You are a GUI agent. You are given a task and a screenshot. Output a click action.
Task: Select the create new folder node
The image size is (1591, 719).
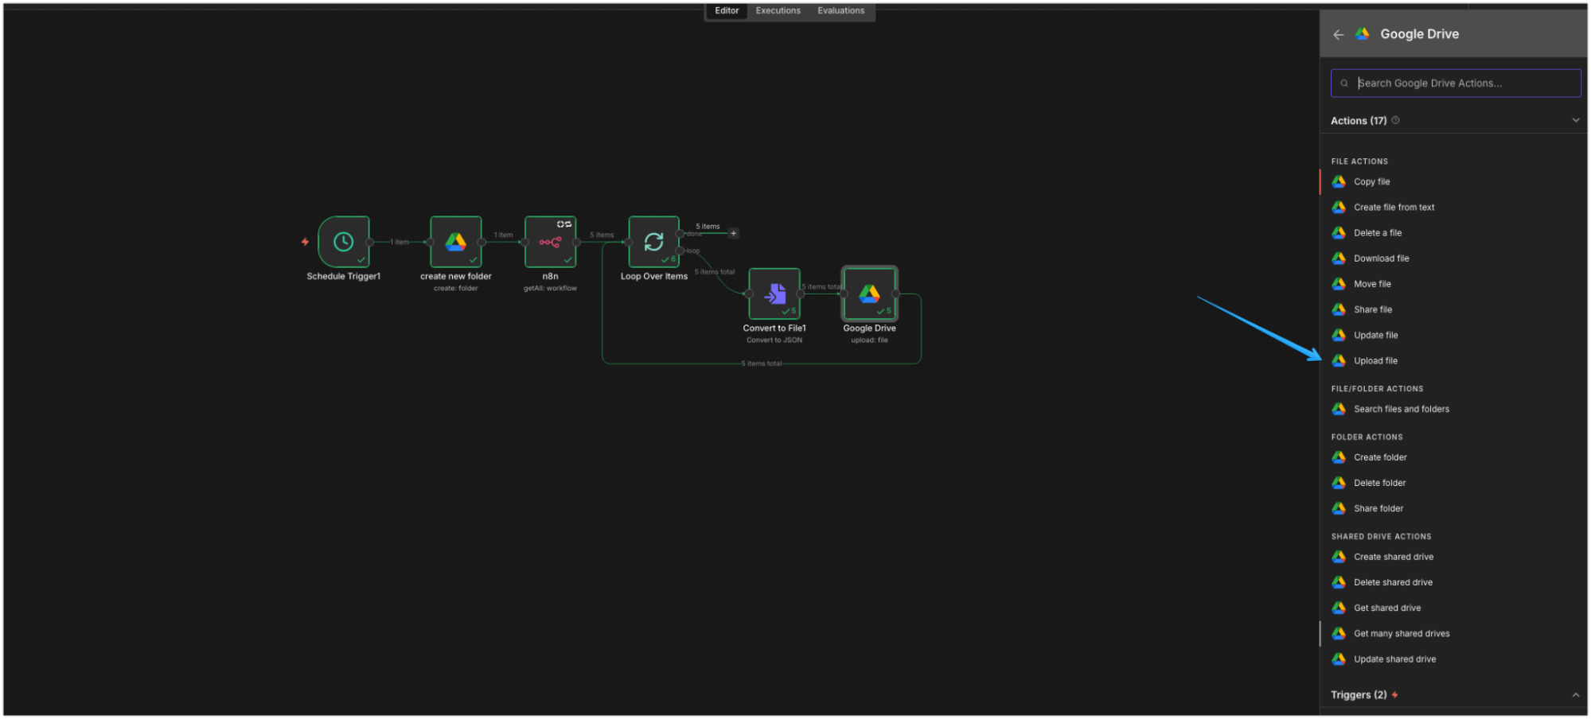[x=455, y=242]
